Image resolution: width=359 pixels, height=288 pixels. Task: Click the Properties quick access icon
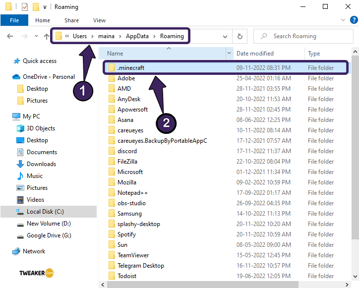pyautogui.click(x=25, y=7)
